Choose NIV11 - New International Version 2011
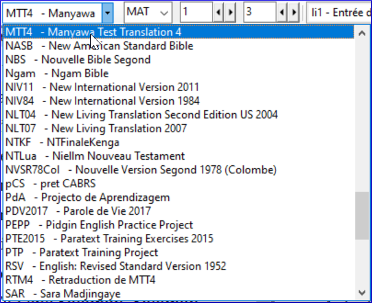Screen dimensions: 372x303 pyautogui.click(x=179, y=87)
